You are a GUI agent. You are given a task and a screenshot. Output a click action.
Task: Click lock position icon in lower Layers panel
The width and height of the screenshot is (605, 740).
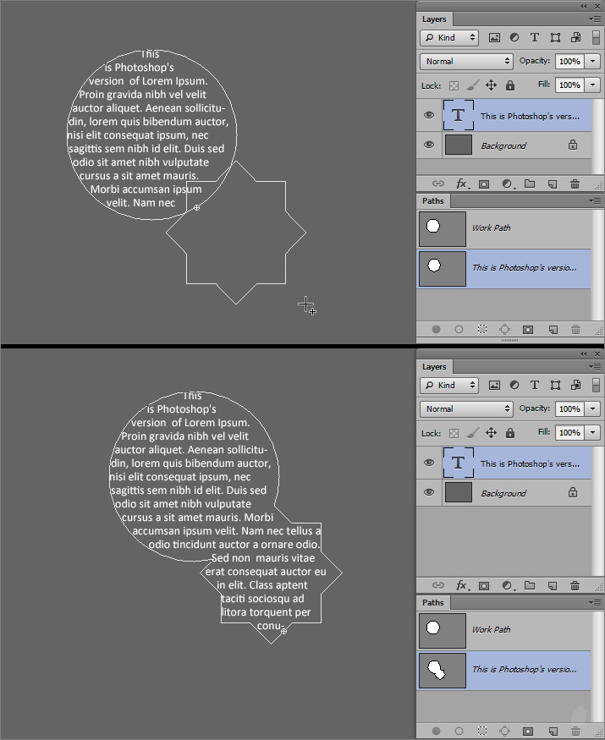tap(491, 433)
